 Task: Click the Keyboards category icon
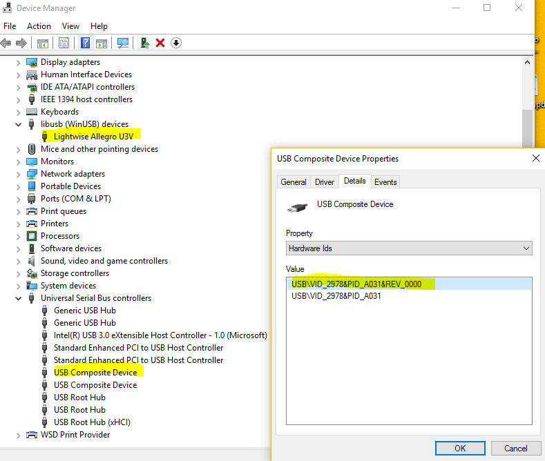pos(32,112)
